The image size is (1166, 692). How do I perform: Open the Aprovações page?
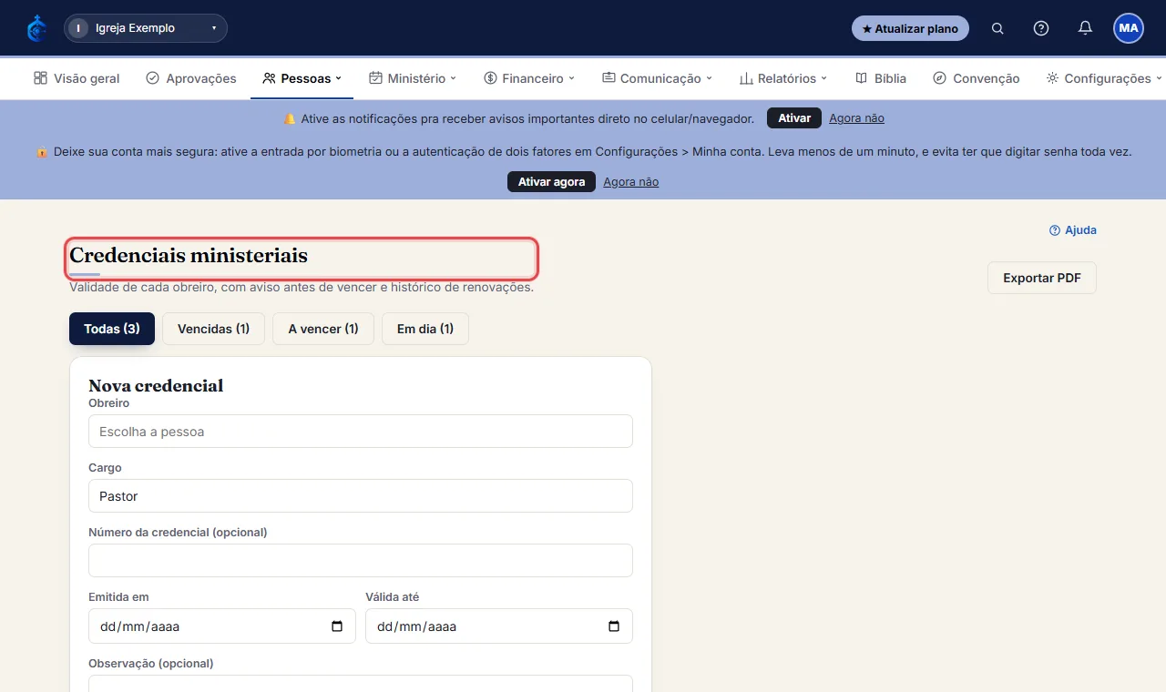(x=191, y=78)
